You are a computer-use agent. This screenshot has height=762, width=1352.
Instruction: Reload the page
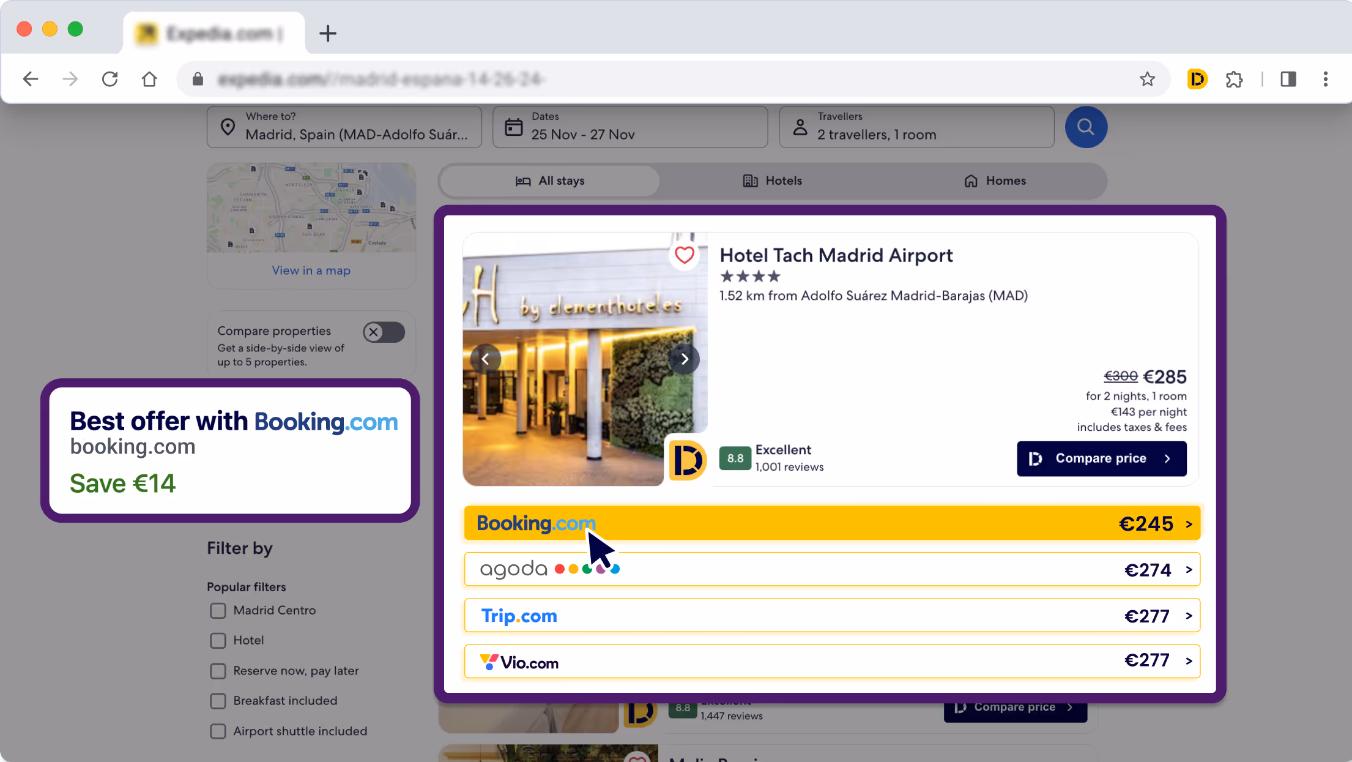tap(110, 79)
